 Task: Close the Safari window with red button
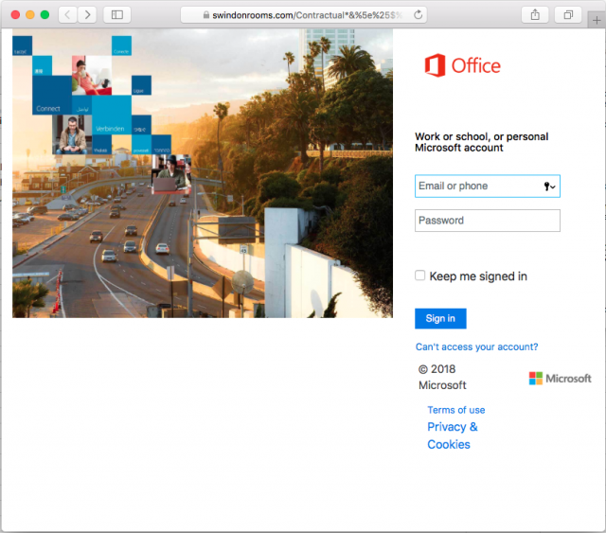(x=15, y=15)
